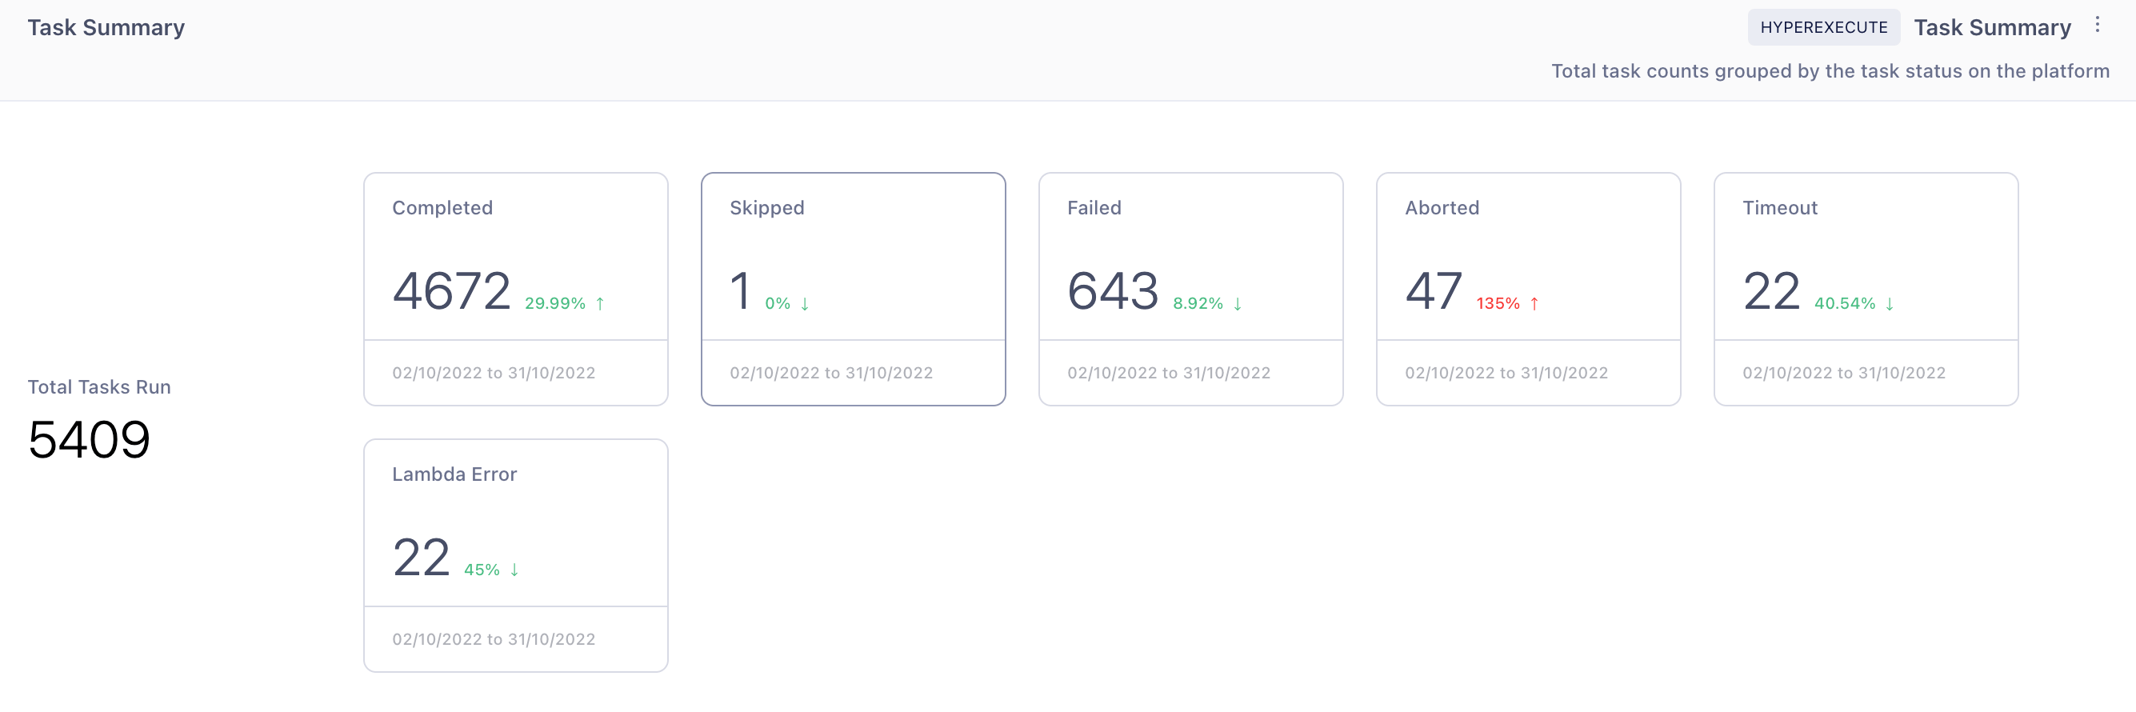
Task: Click the red Aborted up arrow icon
Action: pyautogui.click(x=1534, y=303)
